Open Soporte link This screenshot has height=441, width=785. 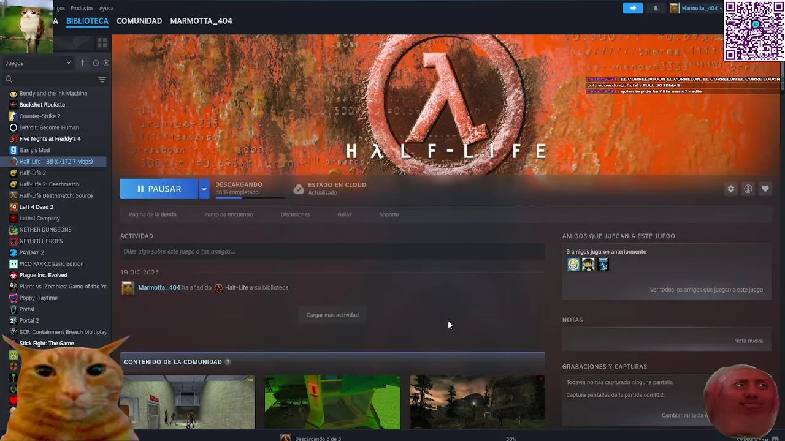[389, 214]
